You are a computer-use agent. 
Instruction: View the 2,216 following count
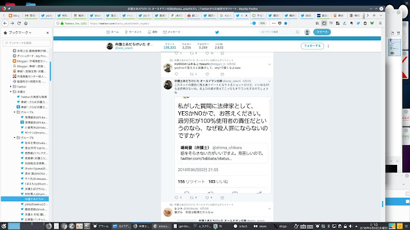tap(186, 46)
